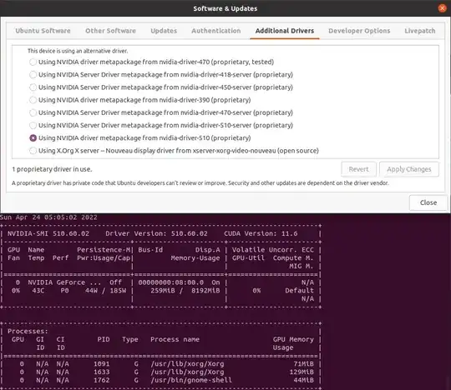
Task: Click the nvidia-smi terminal output area
Action: pos(161,302)
